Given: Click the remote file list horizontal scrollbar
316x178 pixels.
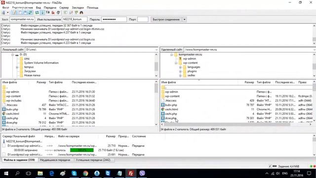Looking at the screenshot, I should click(227, 125).
